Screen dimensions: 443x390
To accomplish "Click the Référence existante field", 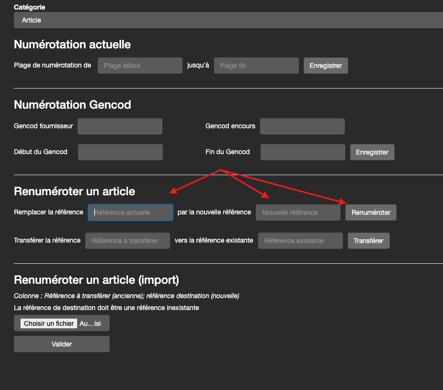I will pos(300,241).
